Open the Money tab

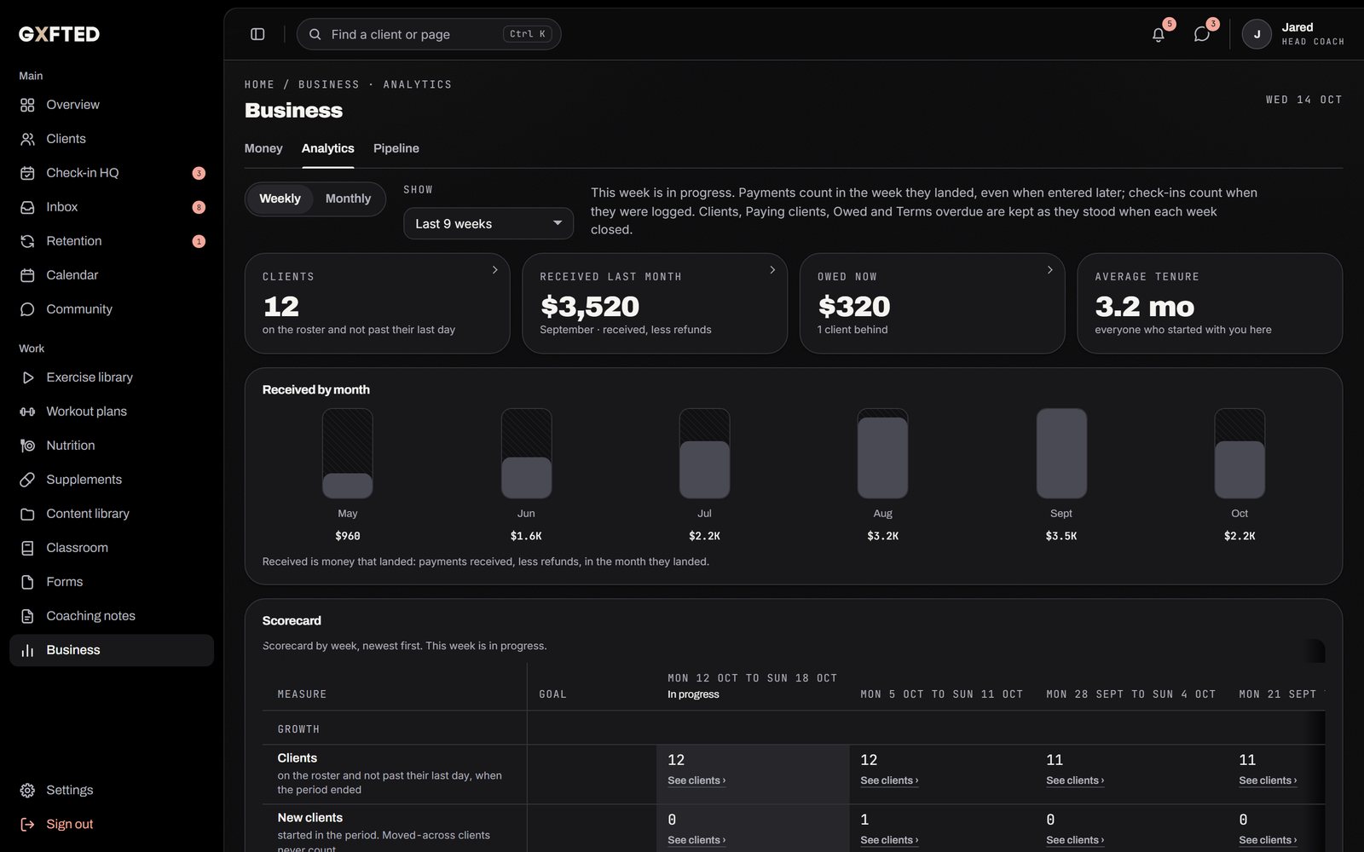click(263, 148)
